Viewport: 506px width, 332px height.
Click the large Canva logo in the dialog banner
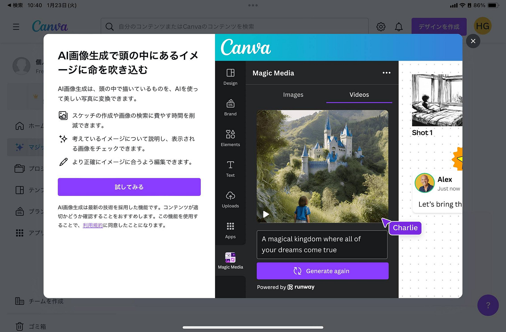(x=246, y=47)
